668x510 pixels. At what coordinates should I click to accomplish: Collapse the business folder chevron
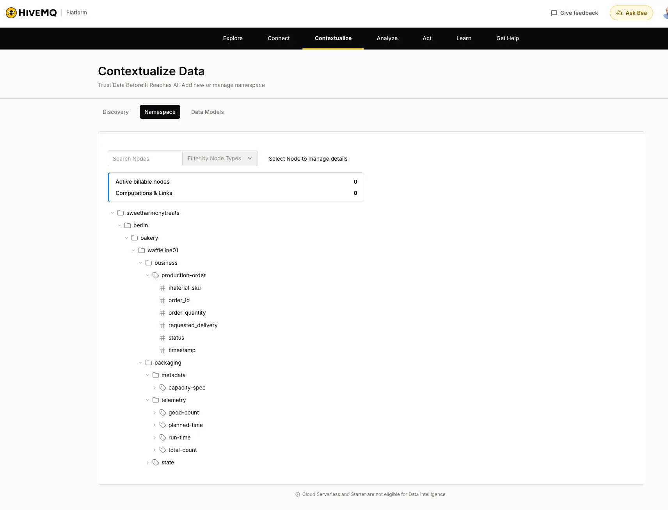pos(140,263)
